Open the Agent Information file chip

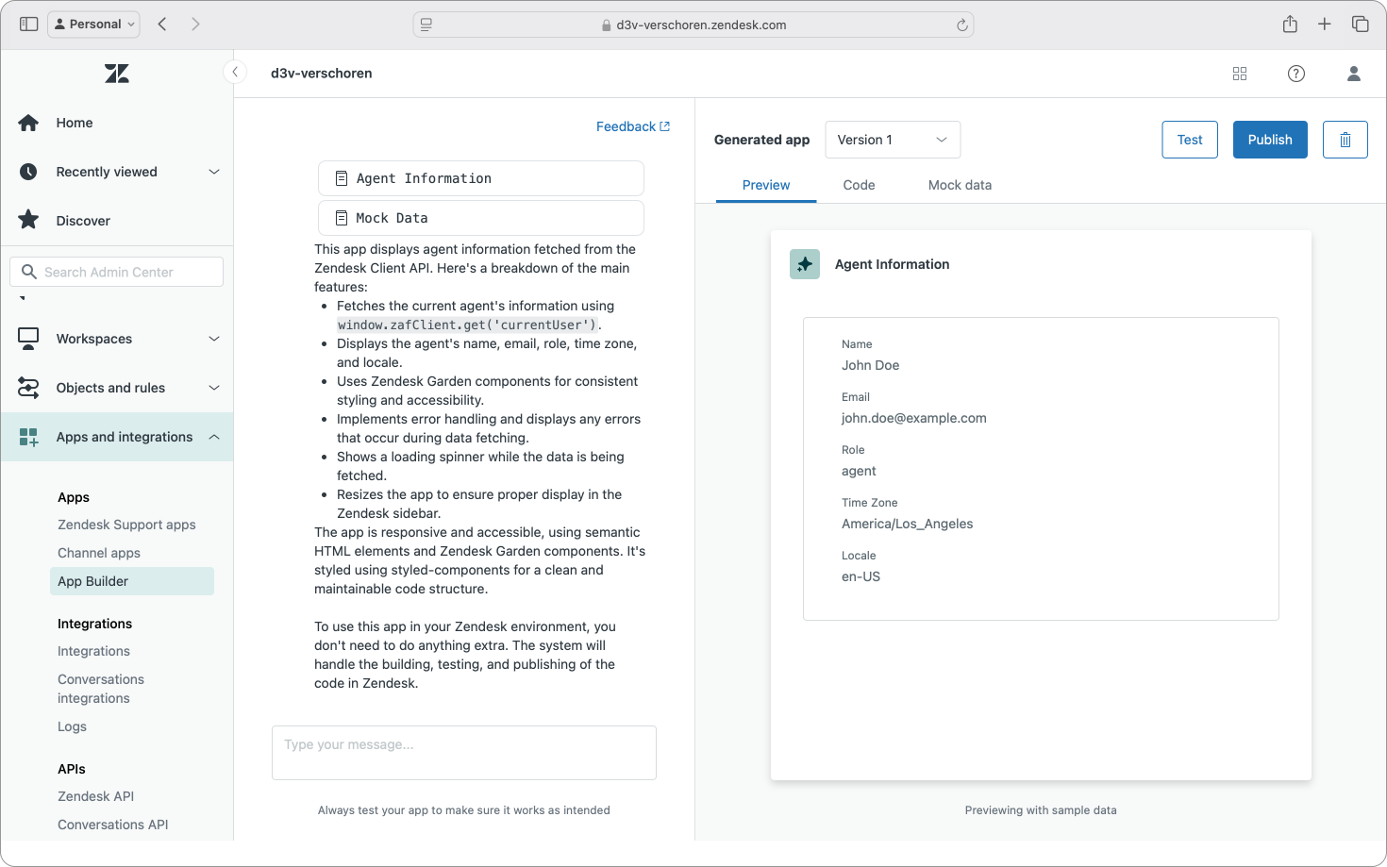[481, 178]
